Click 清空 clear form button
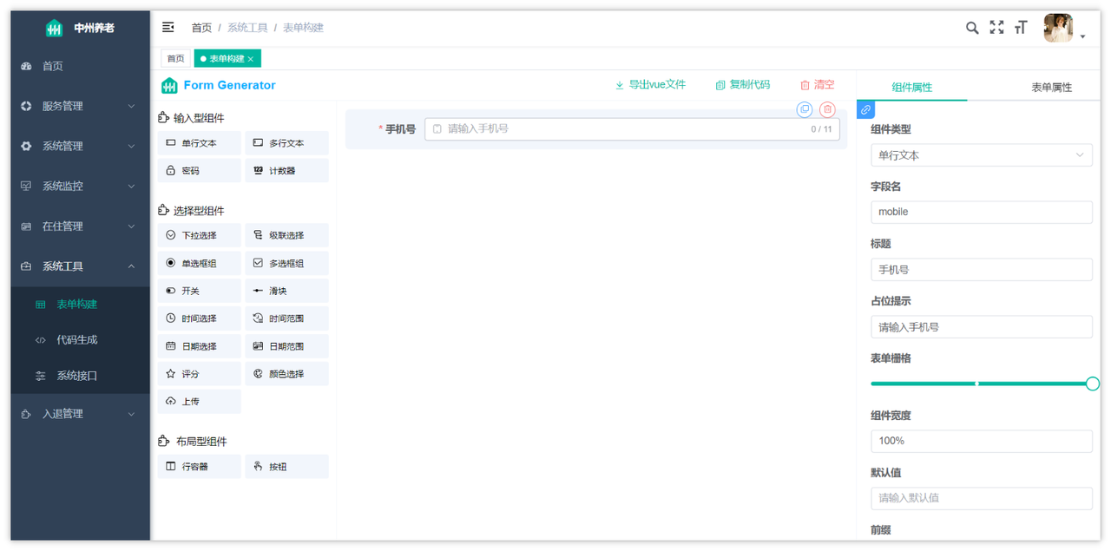Viewport: 1111px width, 551px height. [817, 85]
